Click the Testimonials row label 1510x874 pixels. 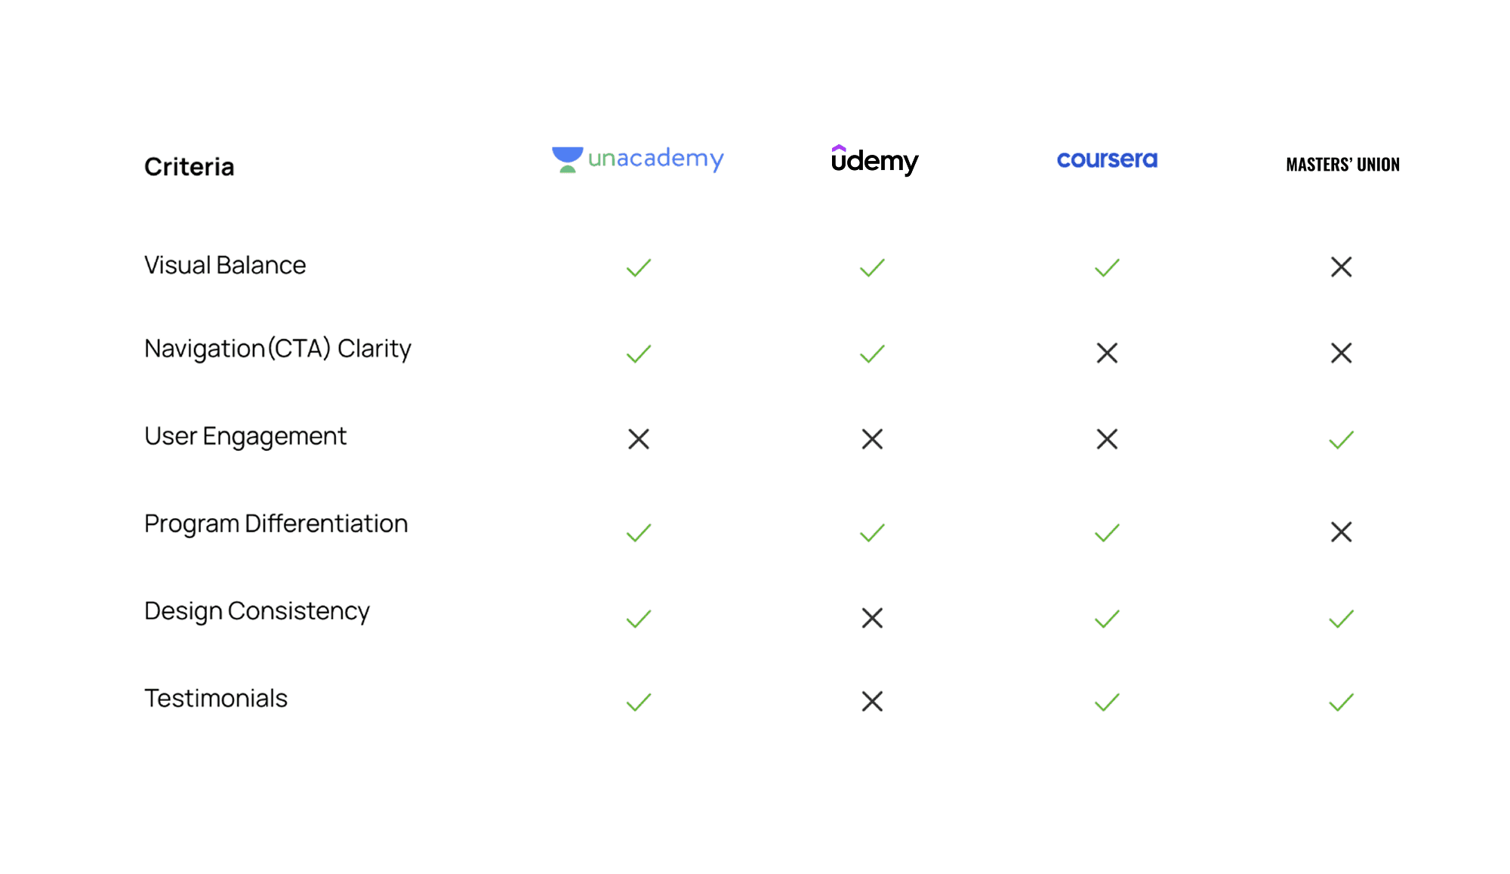tap(216, 698)
